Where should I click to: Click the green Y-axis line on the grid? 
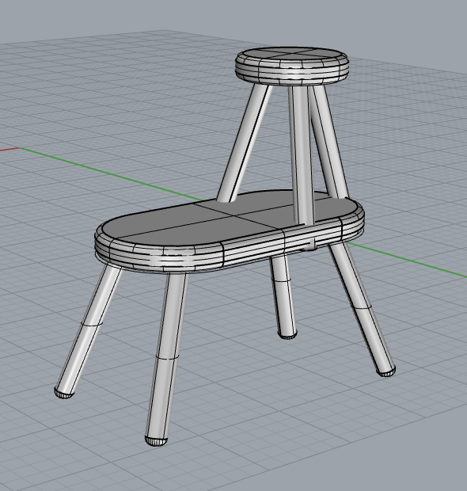coord(109,173)
